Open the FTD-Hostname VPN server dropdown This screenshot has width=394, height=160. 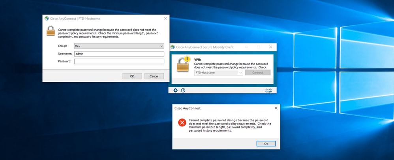219,73
